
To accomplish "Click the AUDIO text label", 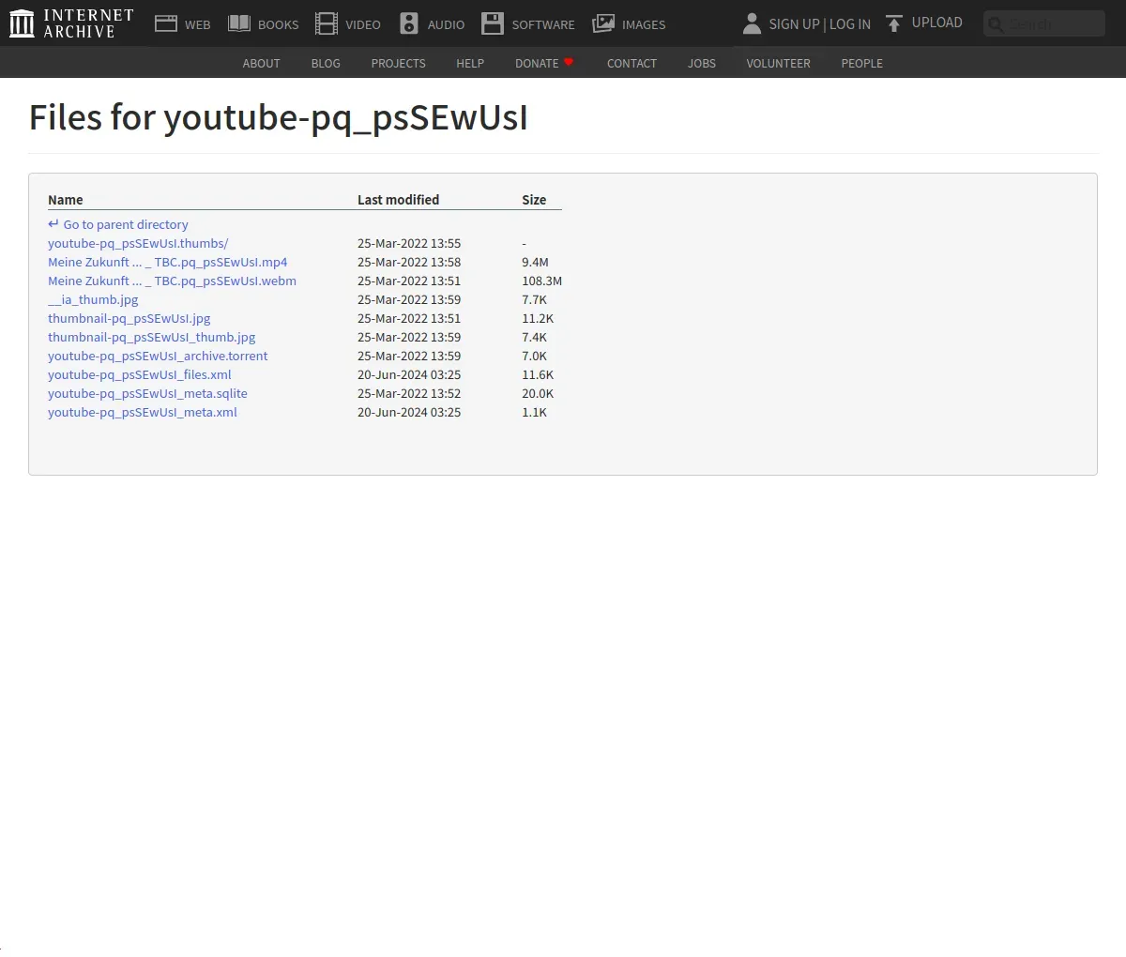I will (x=446, y=24).
